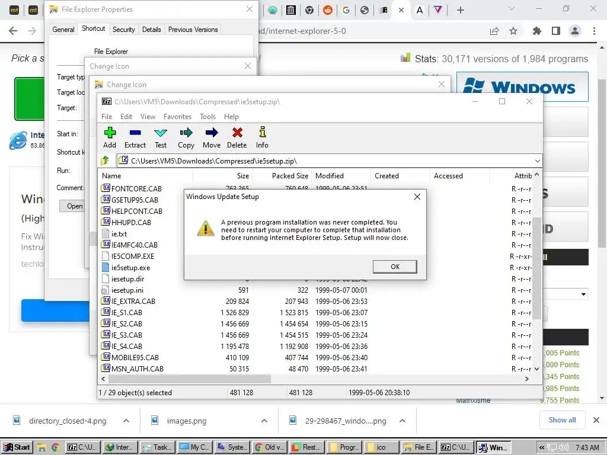Click OK in Windows Update Setup dialog
The height and width of the screenshot is (455, 607).
(x=395, y=267)
